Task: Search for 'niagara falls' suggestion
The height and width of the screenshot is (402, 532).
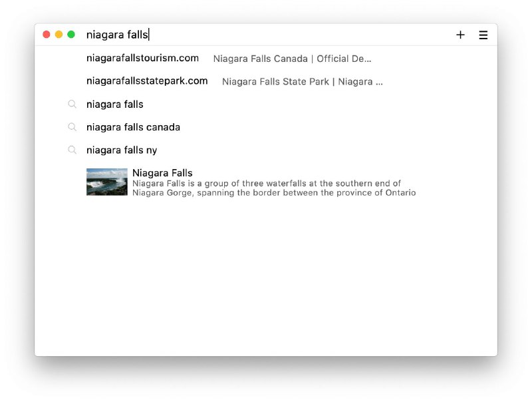Action: 115,104
